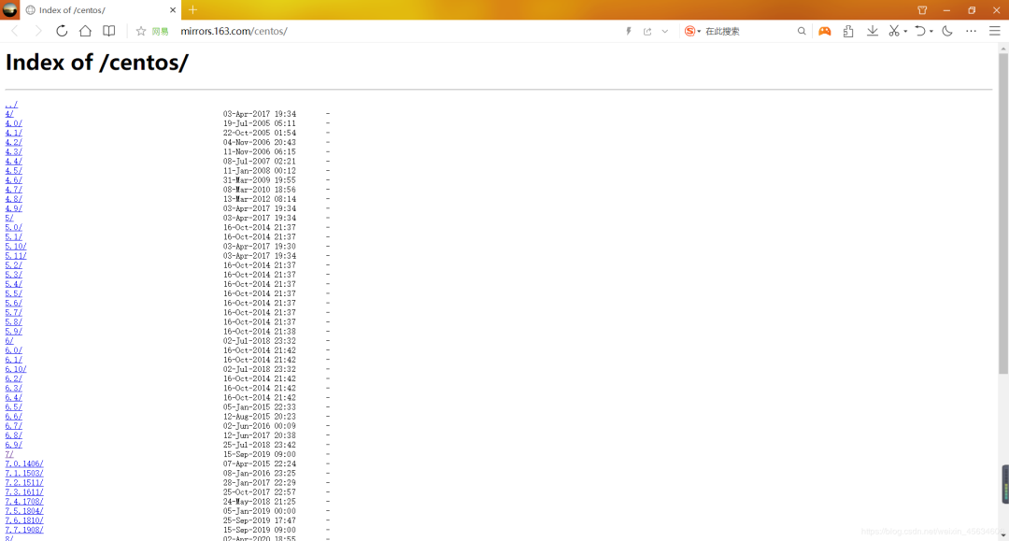The height and width of the screenshot is (541, 1009).
Task: Open the 7.3.1611/ directory link
Action: [24, 492]
